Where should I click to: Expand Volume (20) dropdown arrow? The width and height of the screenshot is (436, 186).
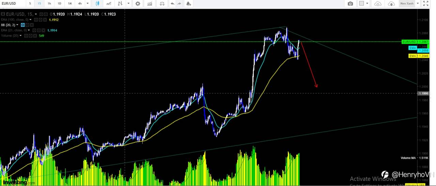20,36
